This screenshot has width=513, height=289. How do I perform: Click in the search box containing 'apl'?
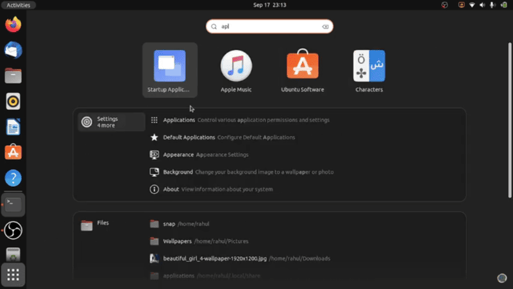(269, 26)
